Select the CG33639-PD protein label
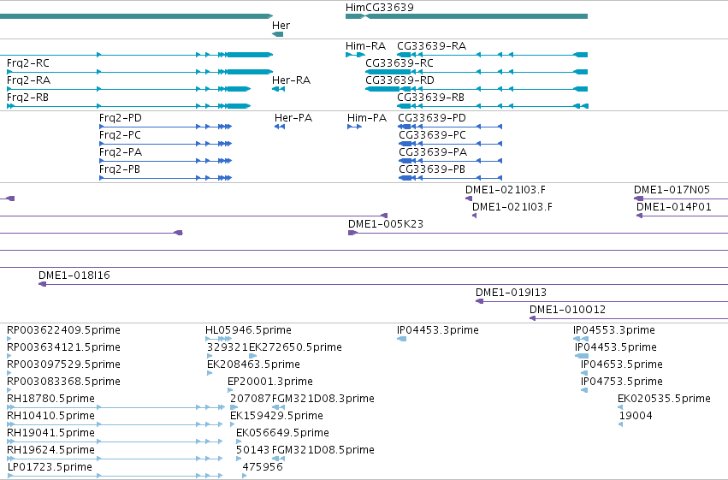The width and height of the screenshot is (728, 480). pos(432,118)
